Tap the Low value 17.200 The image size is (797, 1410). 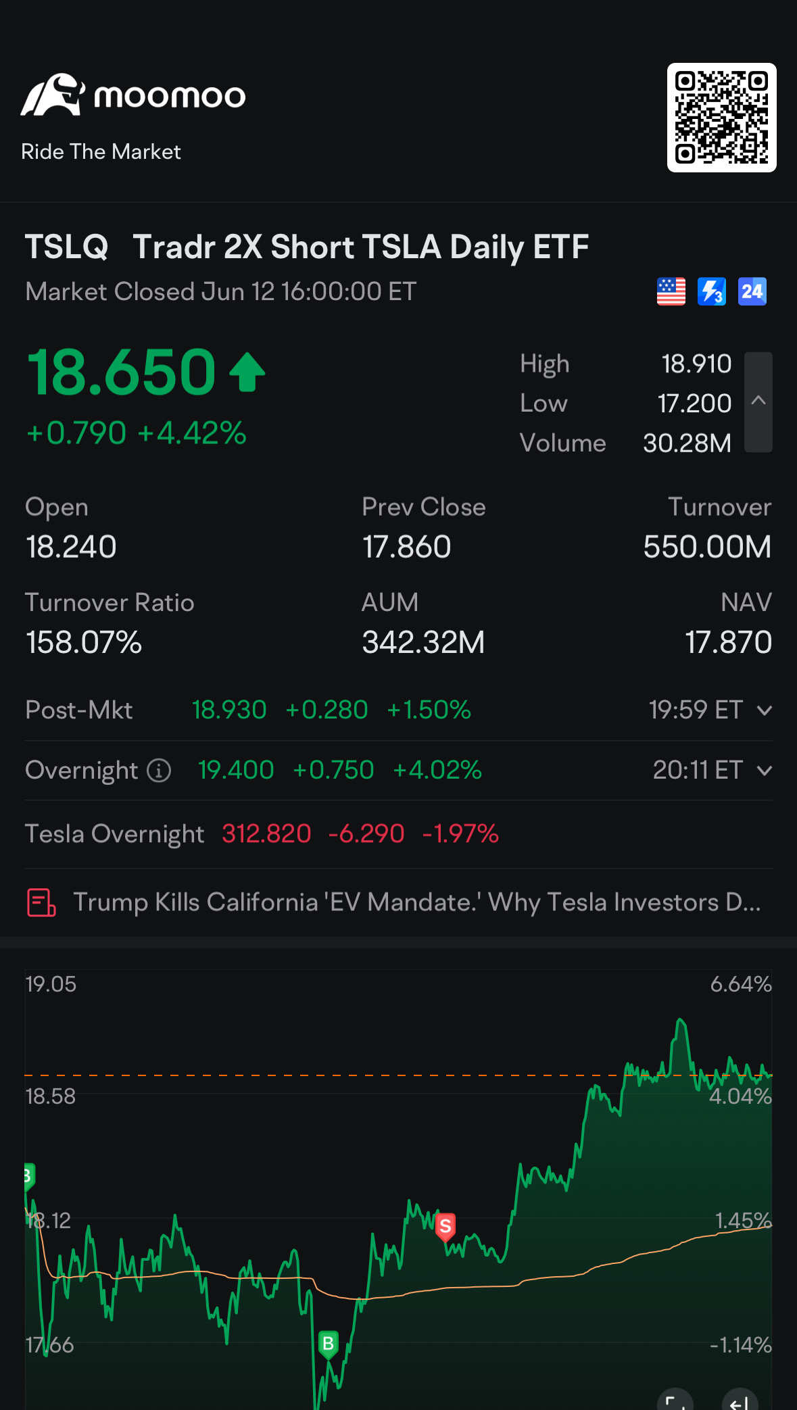tap(694, 404)
